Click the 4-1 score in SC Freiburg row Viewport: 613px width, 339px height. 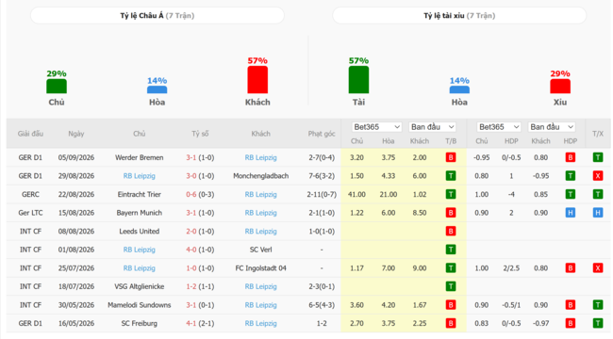coord(191,323)
